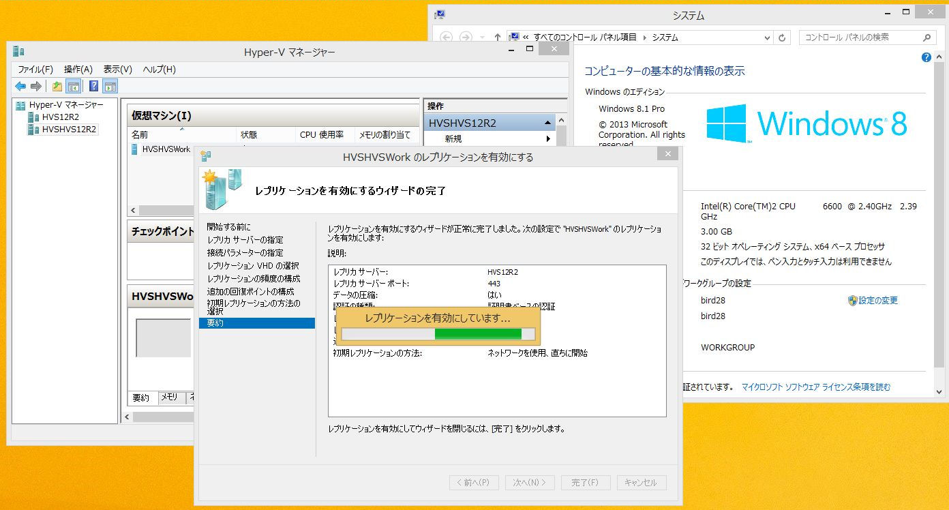Click the replication wizard title bar icon
This screenshot has width=949, height=510.
206,157
